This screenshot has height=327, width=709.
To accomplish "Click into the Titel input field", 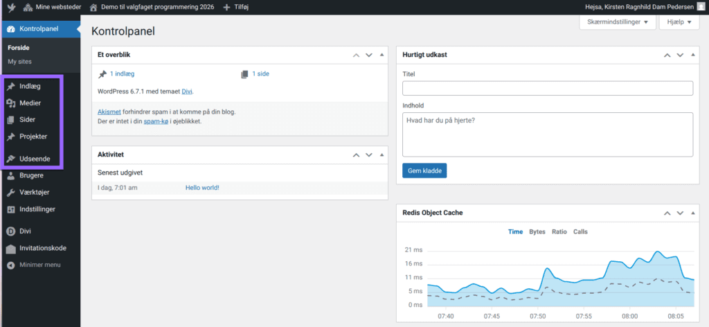I will coord(547,88).
